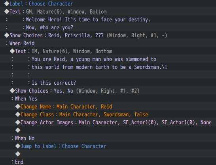This screenshot has height=165, width=216.
Task: Click the 'When No' branch line
Action: (108, 138)
